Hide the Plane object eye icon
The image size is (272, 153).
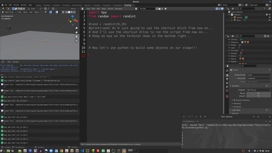269,20
